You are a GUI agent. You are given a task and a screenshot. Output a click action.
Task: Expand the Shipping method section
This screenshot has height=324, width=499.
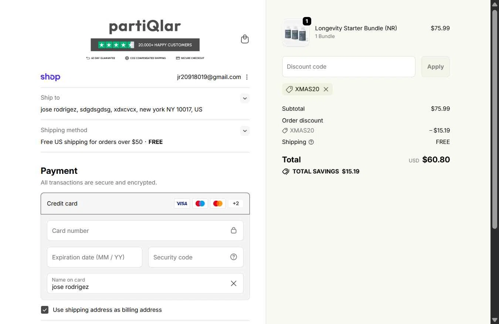[x=245, y=131]
